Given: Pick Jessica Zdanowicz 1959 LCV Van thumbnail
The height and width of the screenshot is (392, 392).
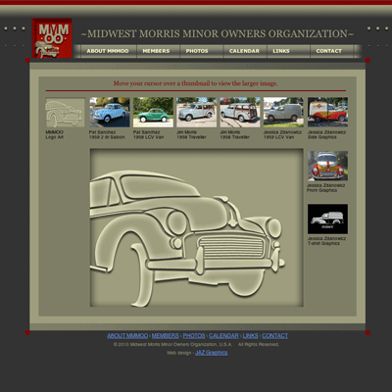Looking at the screenshot, I should (283, 112).
